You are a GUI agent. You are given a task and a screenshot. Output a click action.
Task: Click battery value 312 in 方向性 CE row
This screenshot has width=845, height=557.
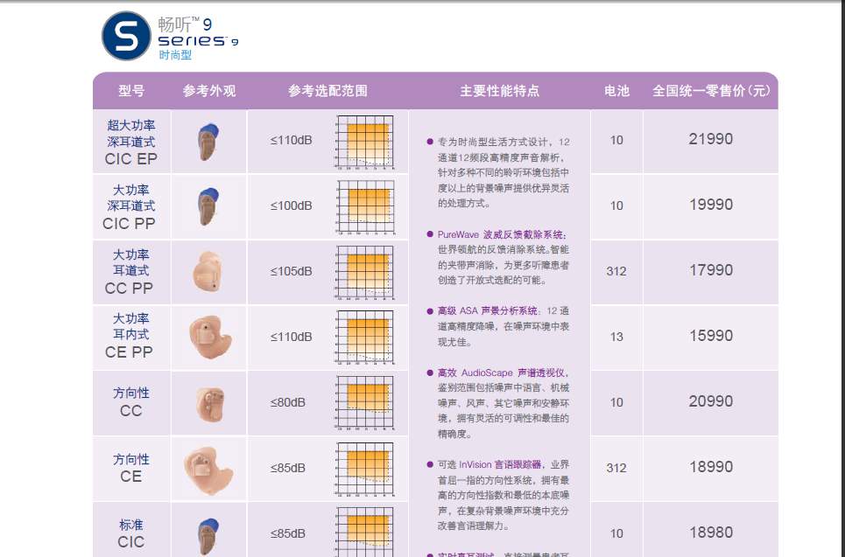[x=616, y=468]
